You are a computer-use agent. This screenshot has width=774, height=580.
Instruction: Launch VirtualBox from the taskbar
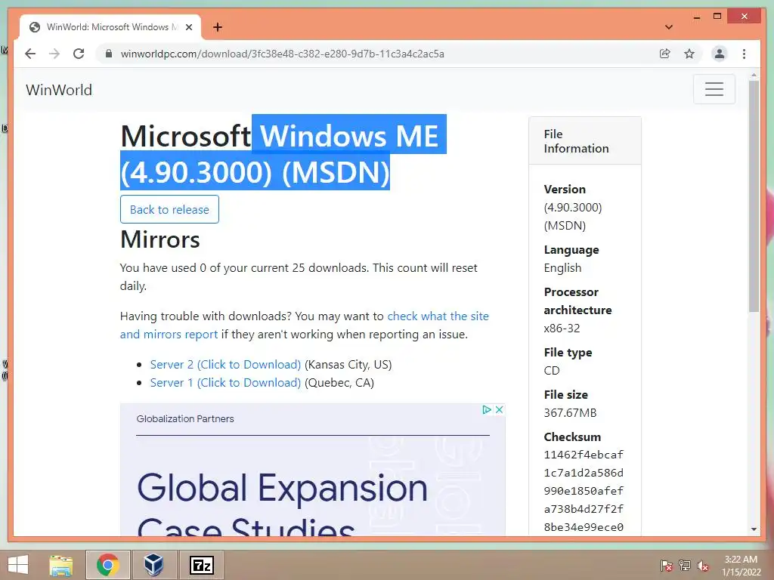[153, 565]
